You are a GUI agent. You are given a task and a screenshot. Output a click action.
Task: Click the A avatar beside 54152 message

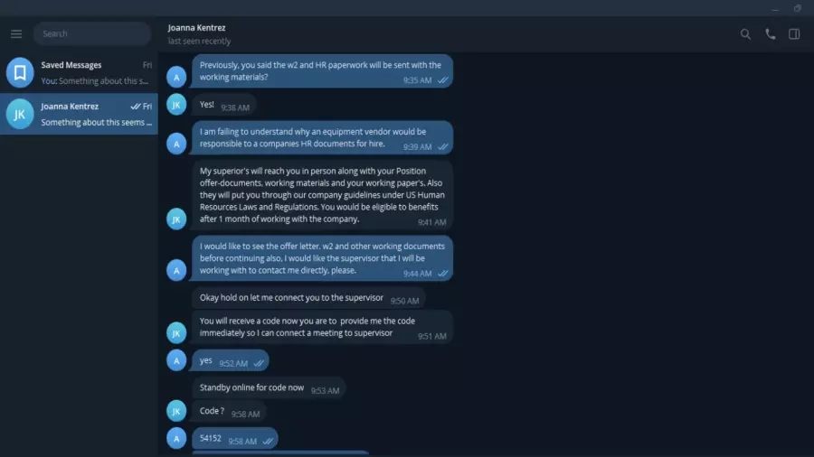pyautogui.click(x=176, y=438)
